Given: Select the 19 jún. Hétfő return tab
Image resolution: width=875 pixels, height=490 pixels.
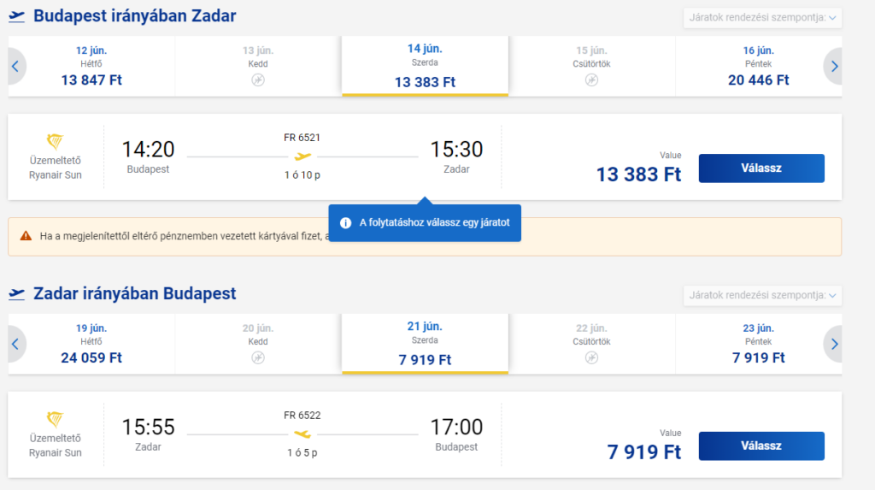Looking at the screenshot, I should click(91, 344).
